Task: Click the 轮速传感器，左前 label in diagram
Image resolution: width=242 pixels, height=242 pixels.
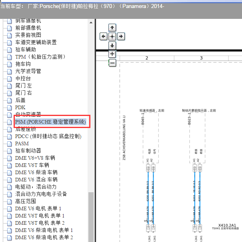Action: click(x=152, y=110)
